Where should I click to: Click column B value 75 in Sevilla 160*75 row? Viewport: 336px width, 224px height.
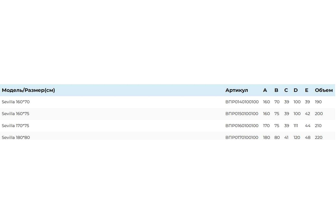click(277, 114)
